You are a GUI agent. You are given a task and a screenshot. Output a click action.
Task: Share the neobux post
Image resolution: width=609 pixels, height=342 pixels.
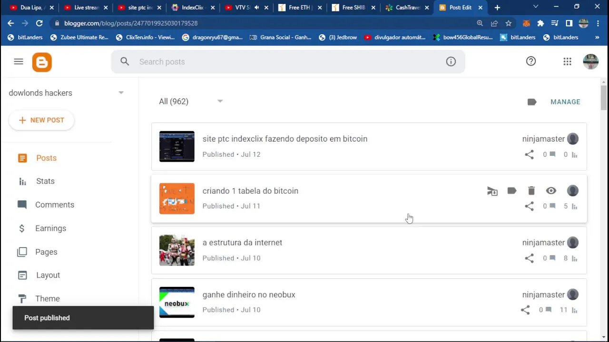[525, 310]
